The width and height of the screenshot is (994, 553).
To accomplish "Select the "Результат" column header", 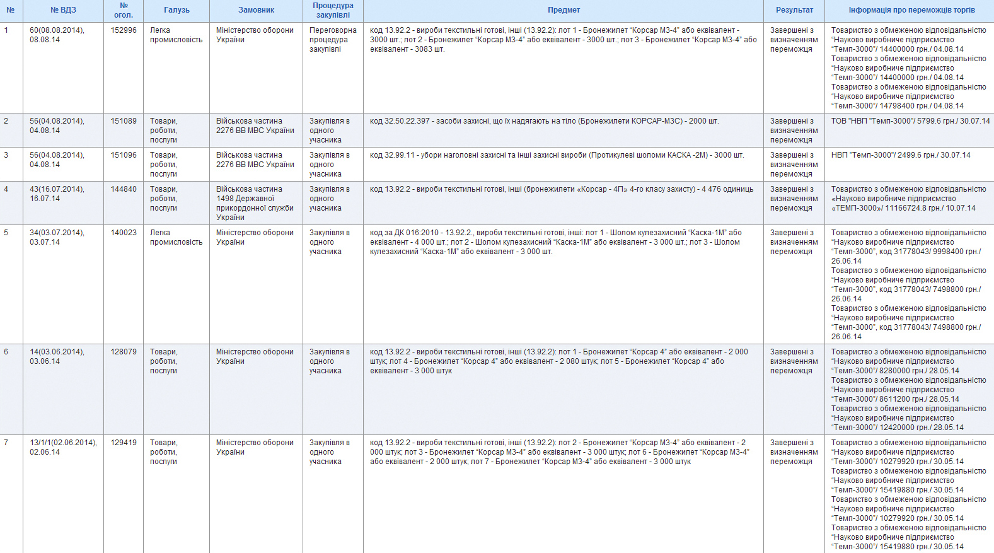I will [x=794, y=10].
